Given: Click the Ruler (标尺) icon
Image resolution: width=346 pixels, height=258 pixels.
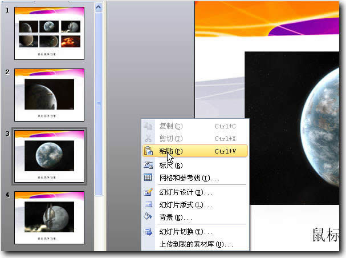Looking at the screenshot, I should pyautogui.click(x=148, y=165).
